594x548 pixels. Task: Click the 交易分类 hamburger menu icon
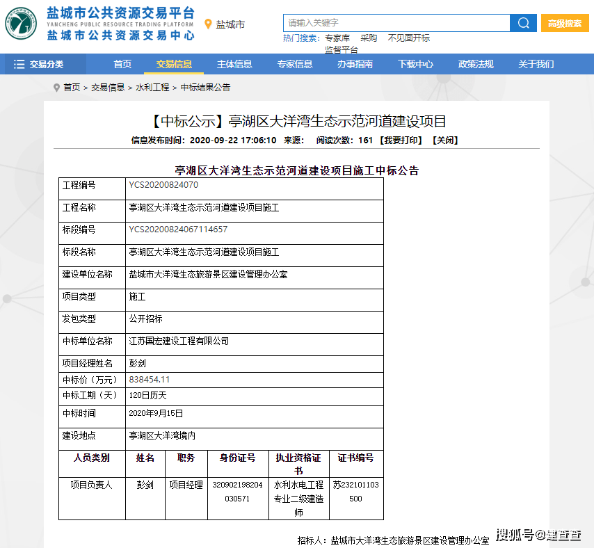(x=19, y=64)
